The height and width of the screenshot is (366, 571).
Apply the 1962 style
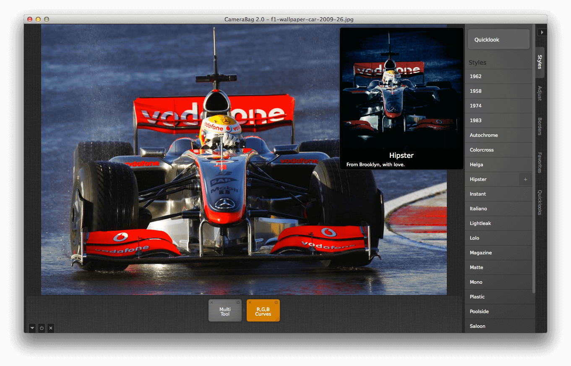tap(498, 76)
